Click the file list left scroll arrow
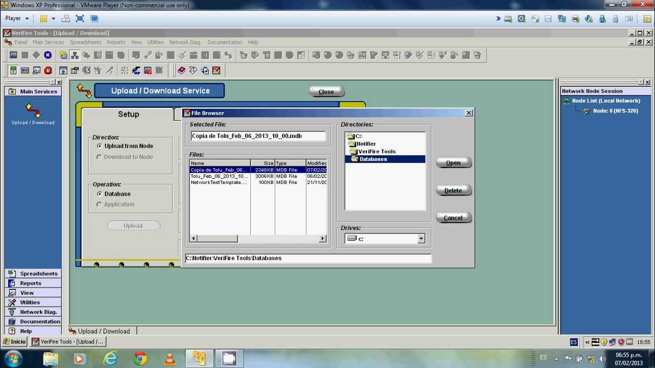 click(x=193, y=239)
